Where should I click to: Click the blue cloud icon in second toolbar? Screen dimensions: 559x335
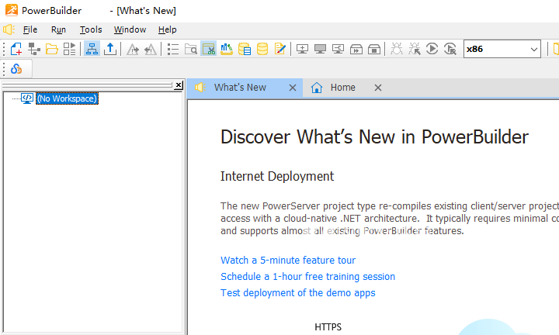point(16,68)
